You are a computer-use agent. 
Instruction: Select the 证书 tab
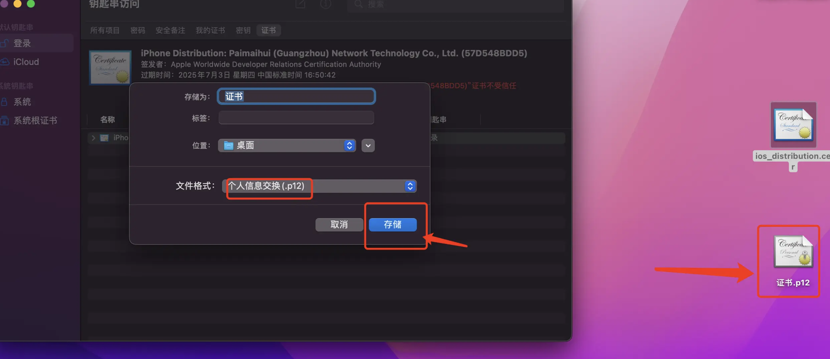click(x=269, y=30)
